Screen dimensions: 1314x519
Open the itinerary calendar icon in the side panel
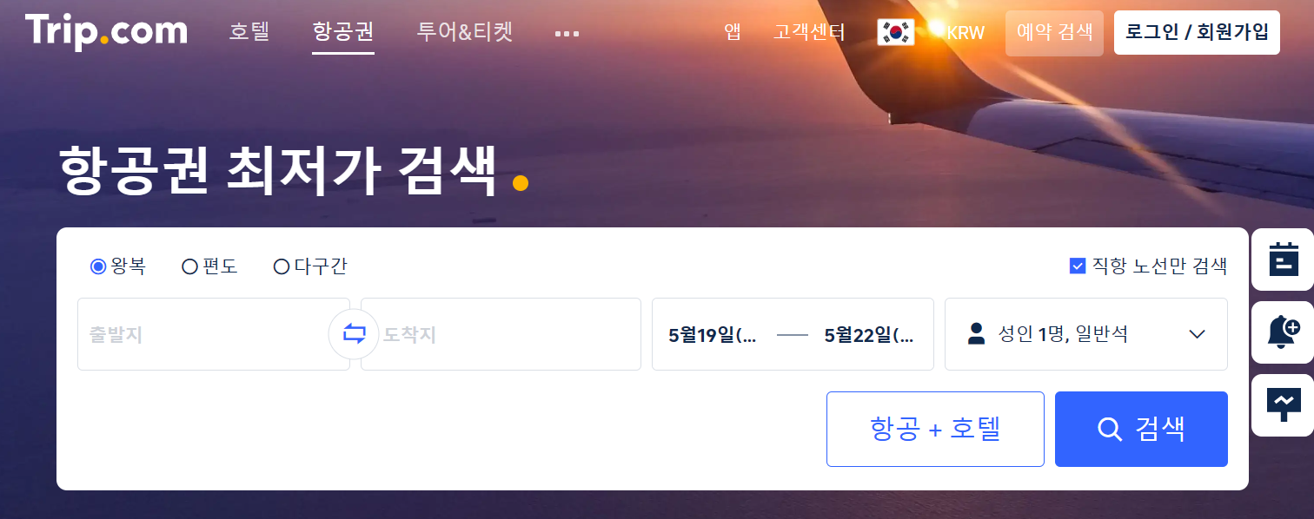[x=1283, y=259]
